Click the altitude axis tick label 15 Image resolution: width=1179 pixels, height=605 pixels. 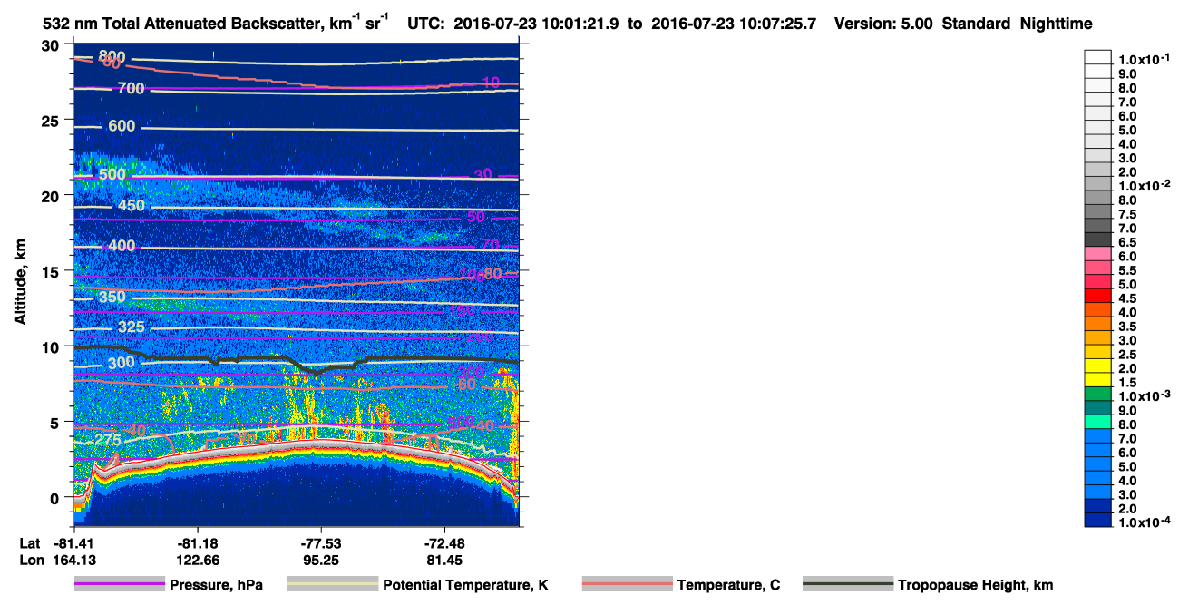click(52, 271)
